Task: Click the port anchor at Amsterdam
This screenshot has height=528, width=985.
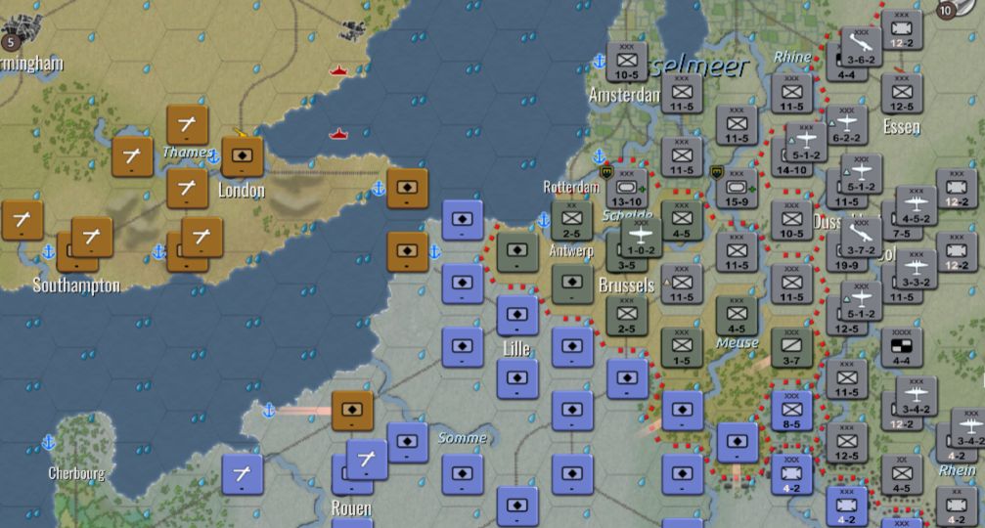Action: pos(600,61)
